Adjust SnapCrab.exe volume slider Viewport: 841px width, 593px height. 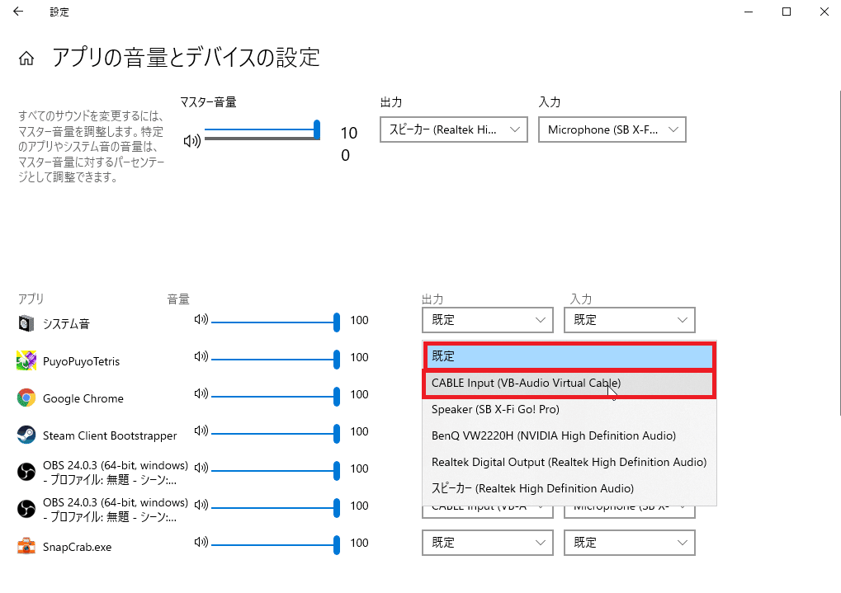coord(276,544)
